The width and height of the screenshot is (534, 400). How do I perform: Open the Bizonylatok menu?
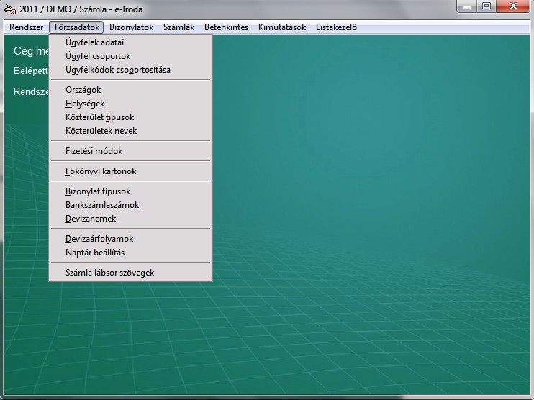tap(131, 27)
